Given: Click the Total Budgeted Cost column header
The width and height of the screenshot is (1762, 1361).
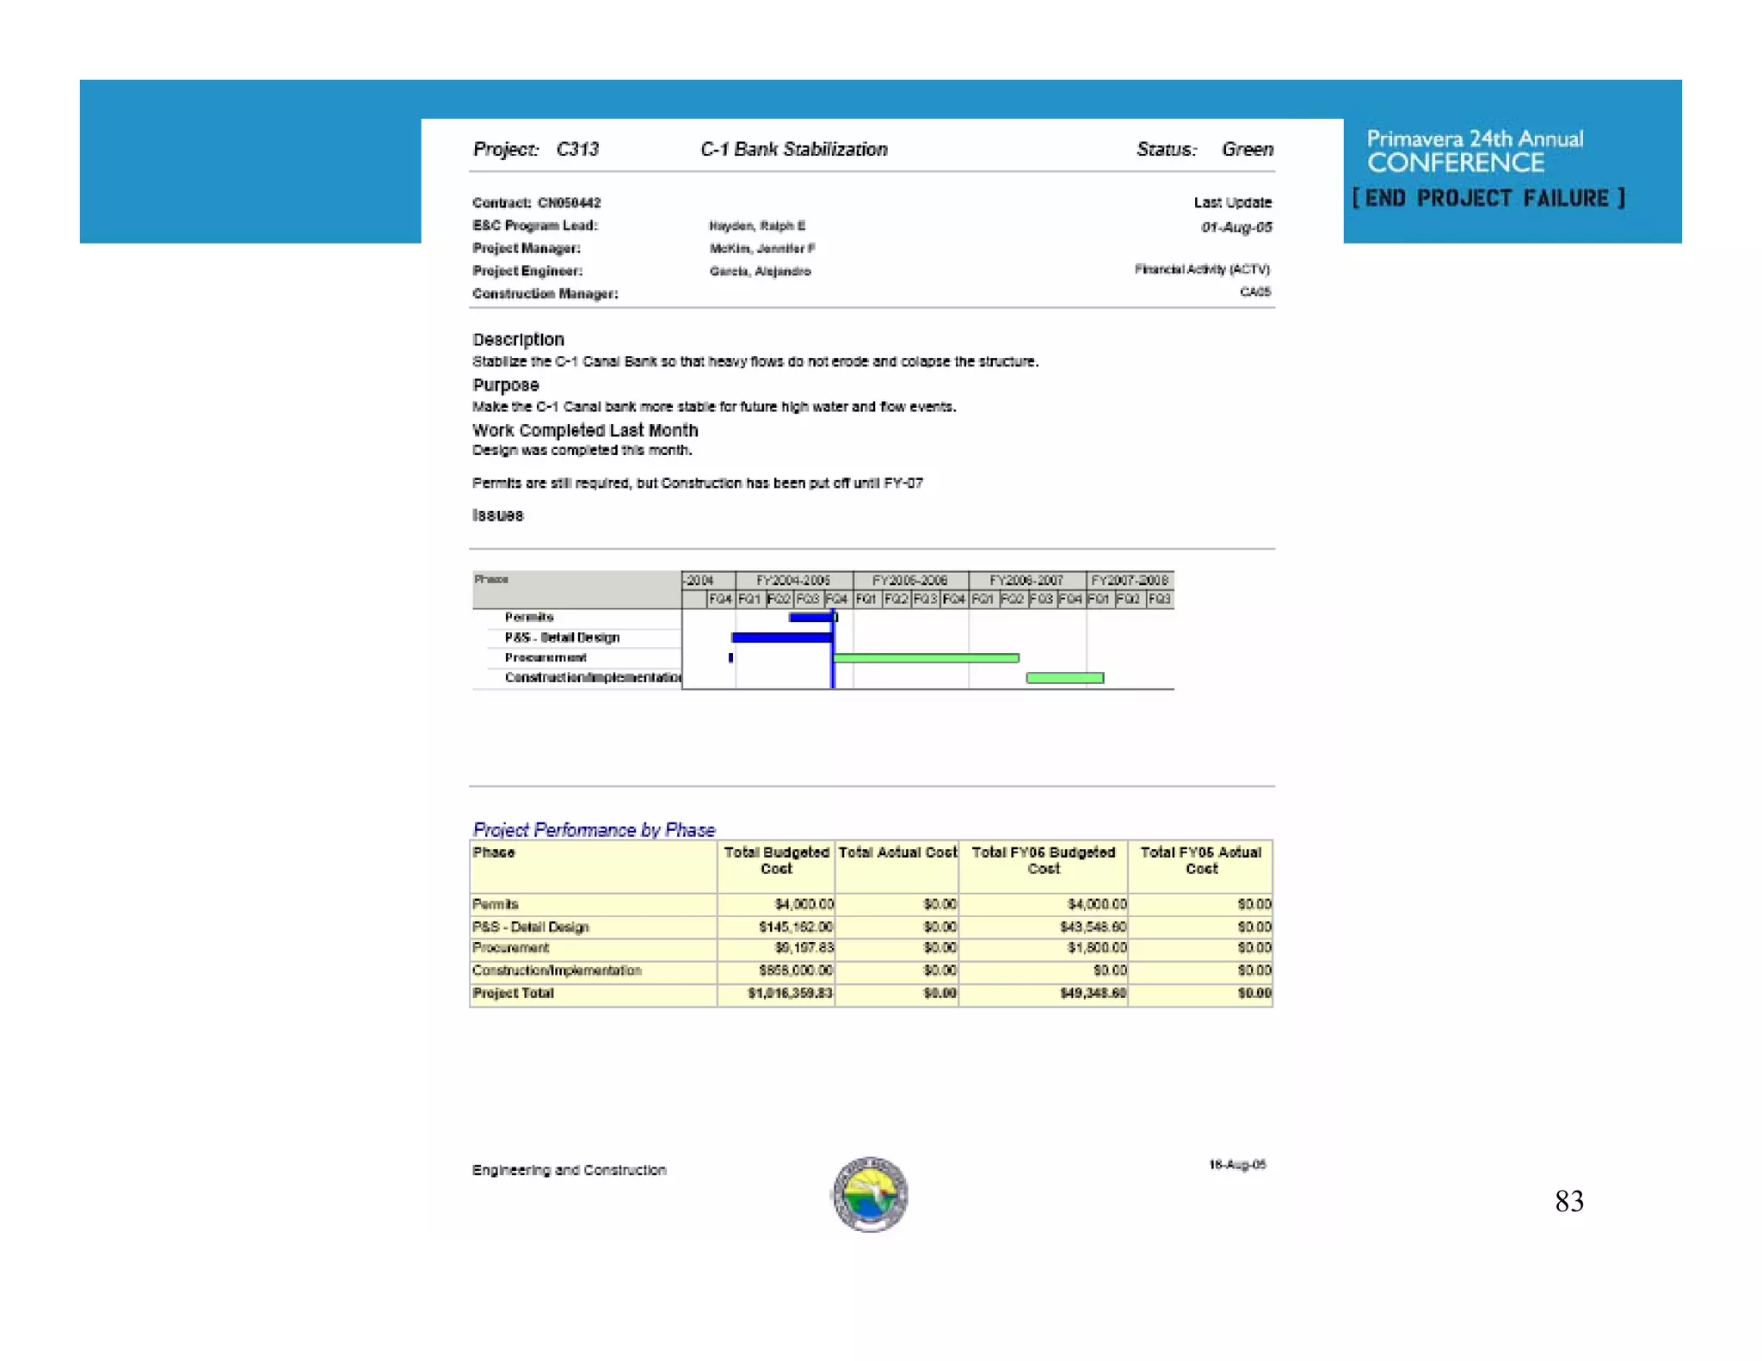Looking at the screenshot, I should click(x=776, y=860).
